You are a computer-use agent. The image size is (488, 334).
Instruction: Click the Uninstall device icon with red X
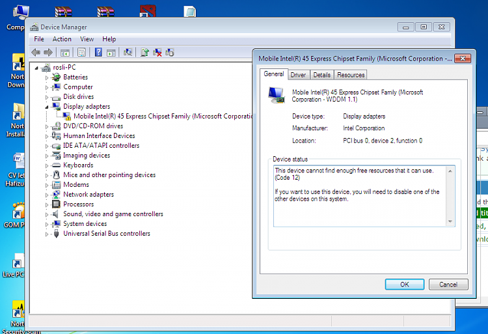click(x=157, y=52)
